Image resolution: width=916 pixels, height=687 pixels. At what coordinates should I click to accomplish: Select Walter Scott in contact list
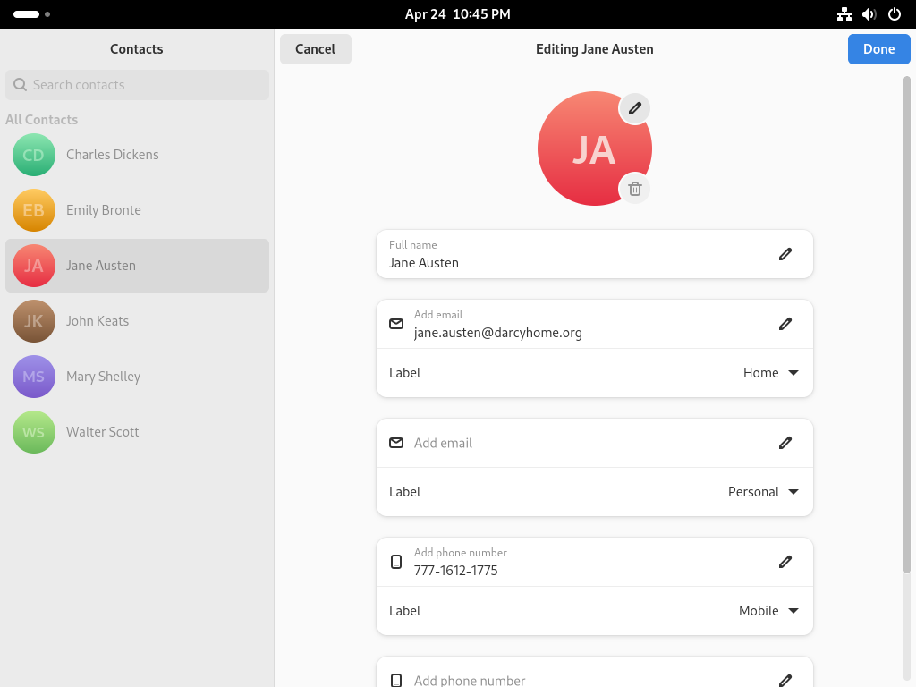[x=137, y=432]
